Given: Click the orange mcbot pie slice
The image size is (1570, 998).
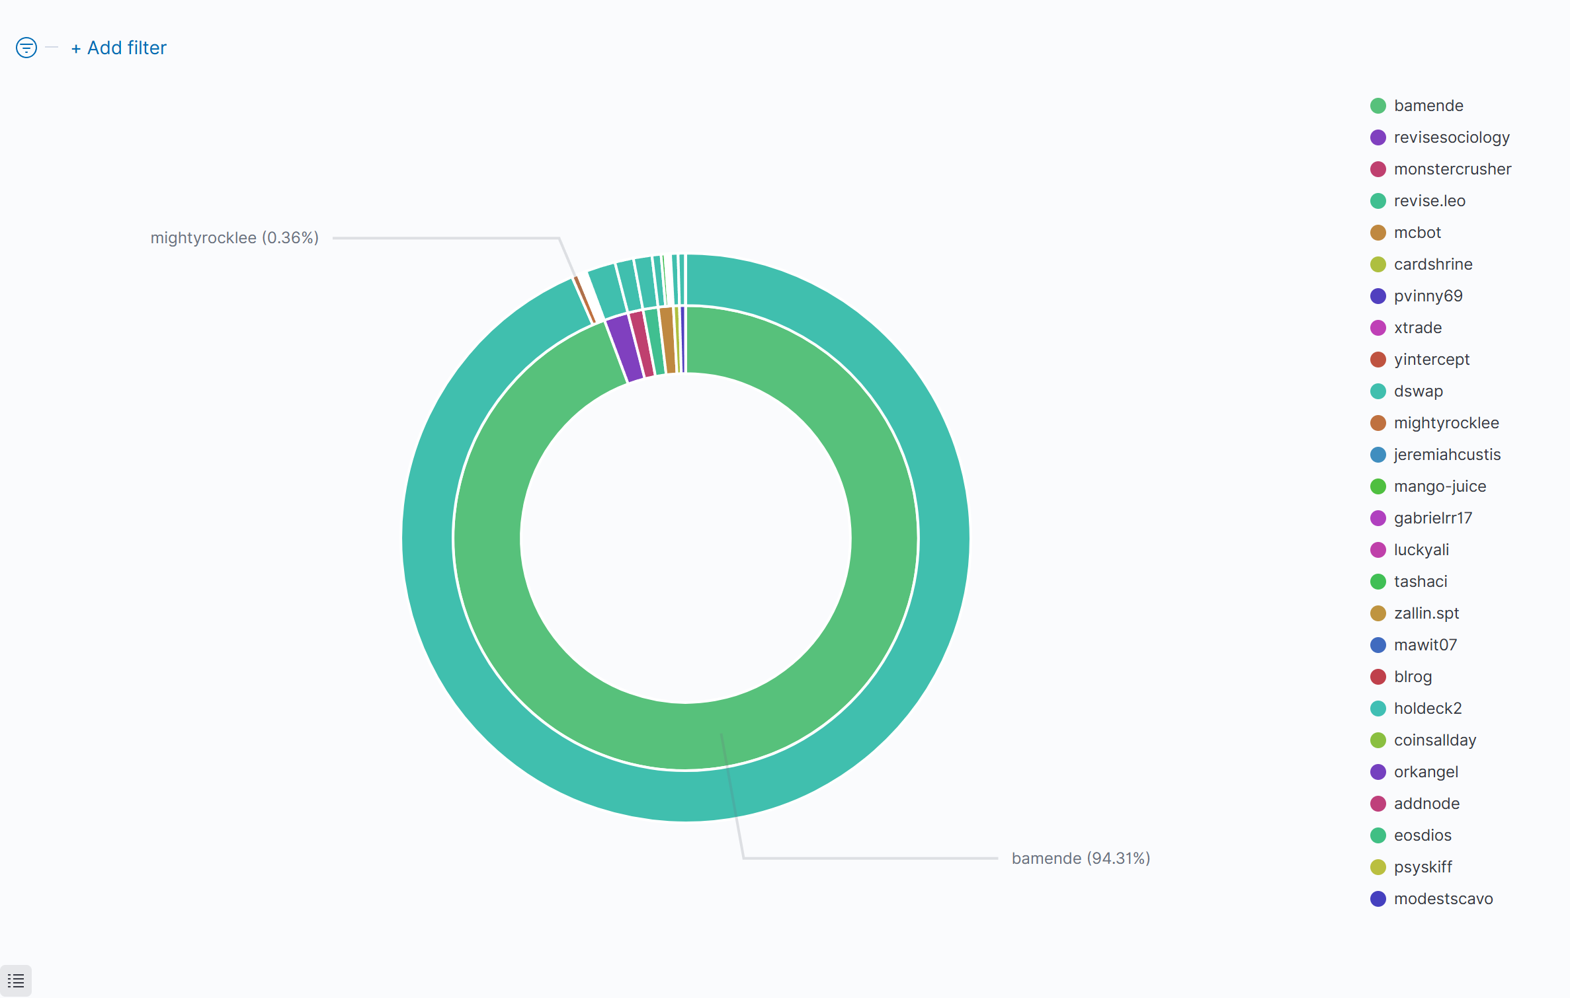Looking at the screenshot, I should click(668, 340).
